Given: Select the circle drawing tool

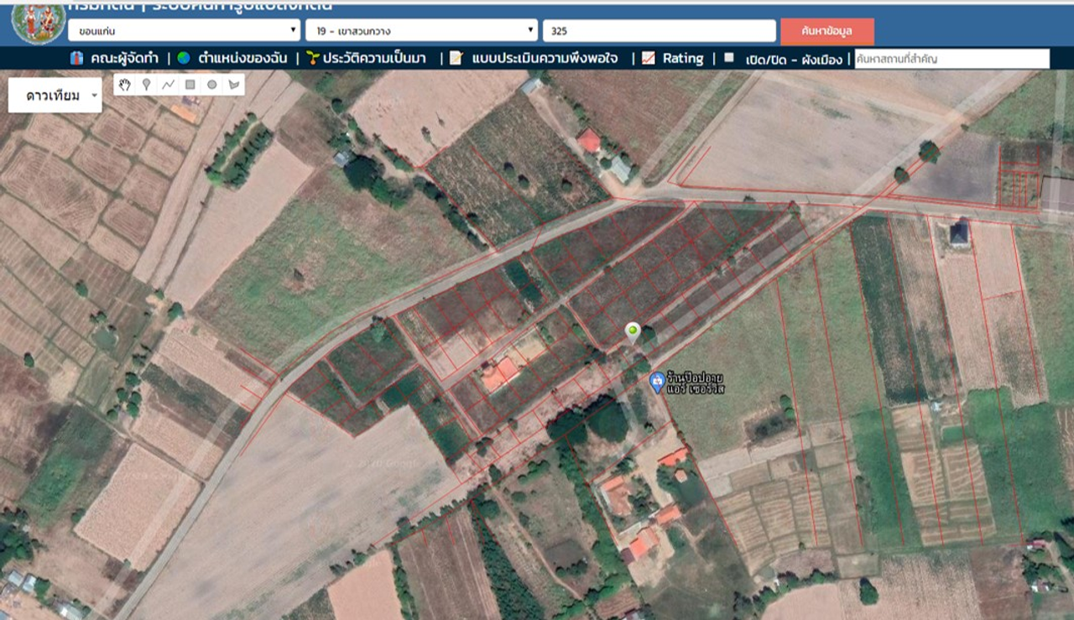Looking at the screenshot, I should [212, 85].
